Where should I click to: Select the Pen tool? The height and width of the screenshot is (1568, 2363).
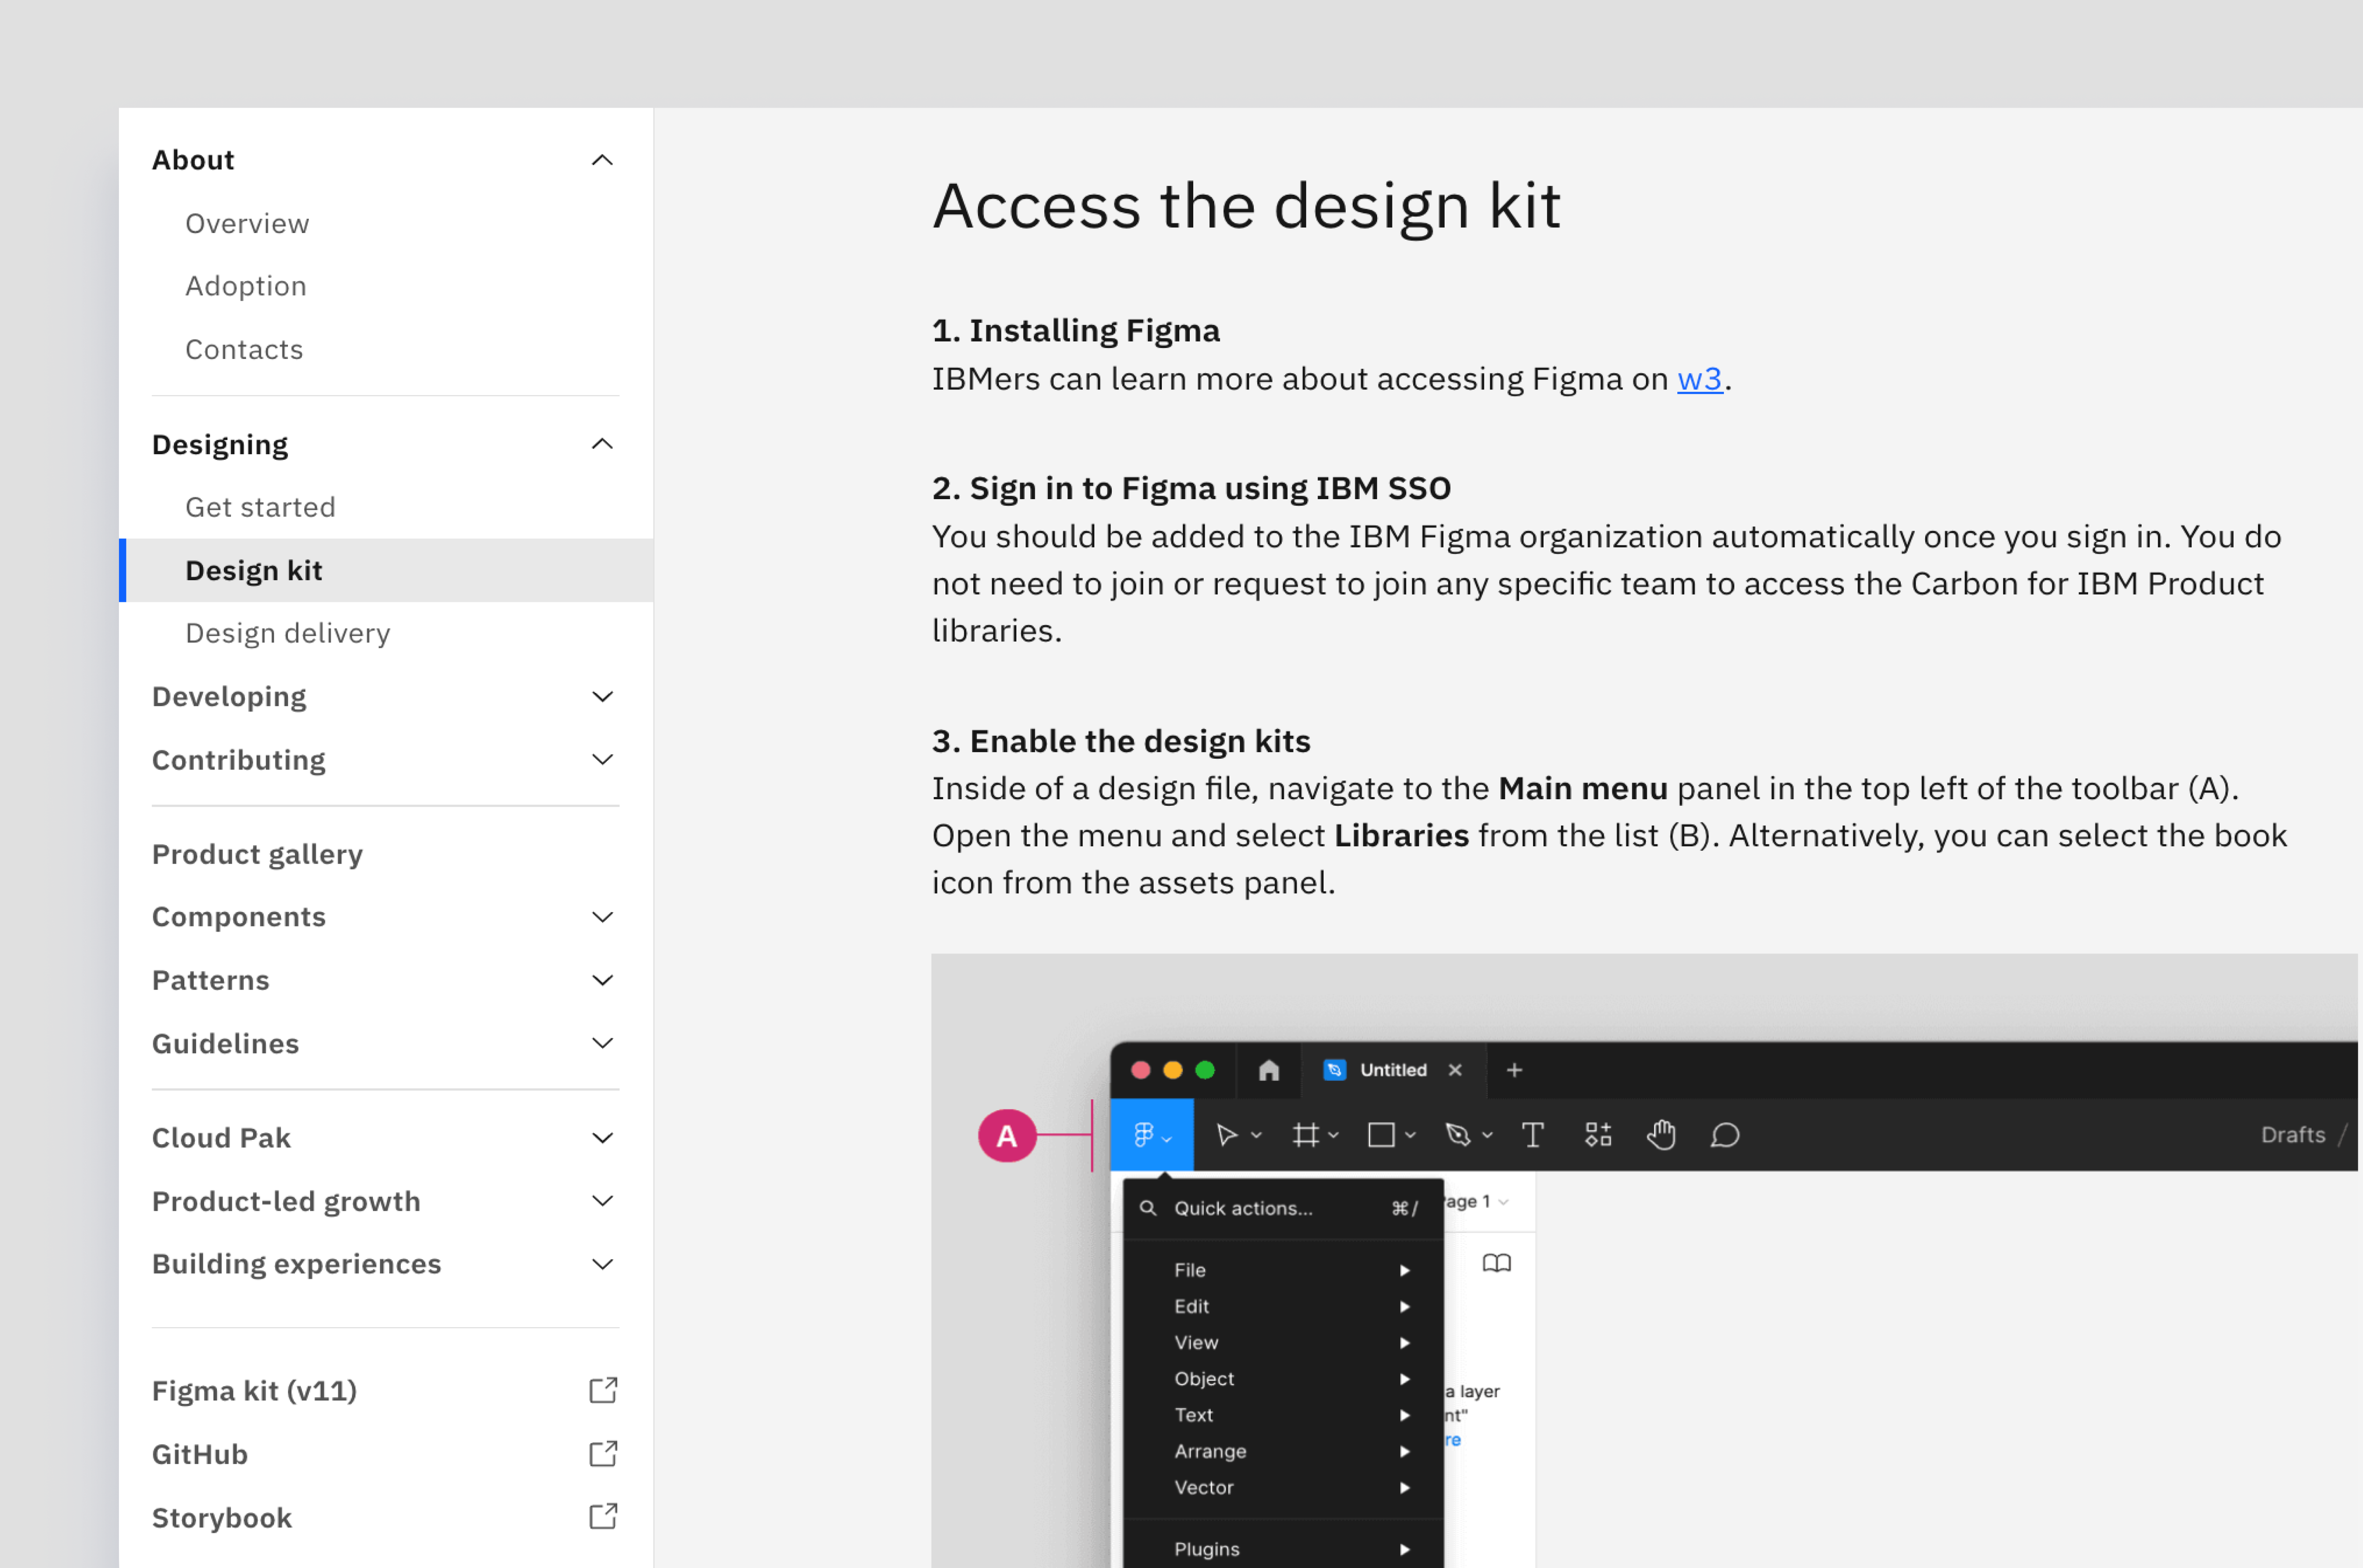pos(1458,1135)
